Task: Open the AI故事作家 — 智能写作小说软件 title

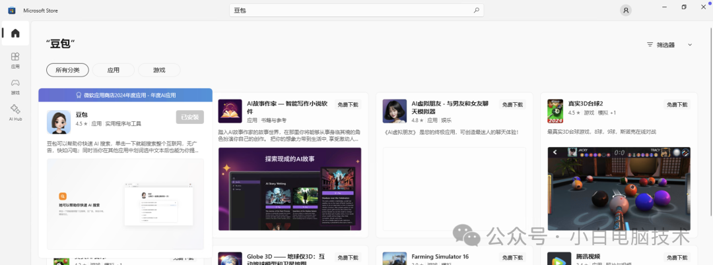Action: coord(287,107)
